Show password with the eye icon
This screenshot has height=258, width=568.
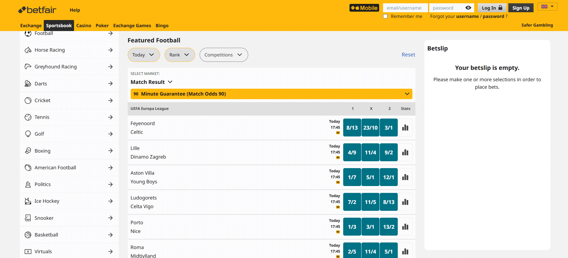pyautogui.click(x=468, y=8)
